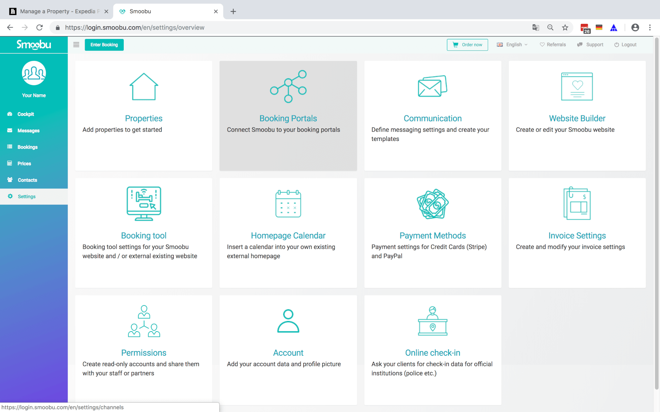This screenshot has height=412, width=660.
Task: Click the Booking Portals network icon
Action: [288, 86]
